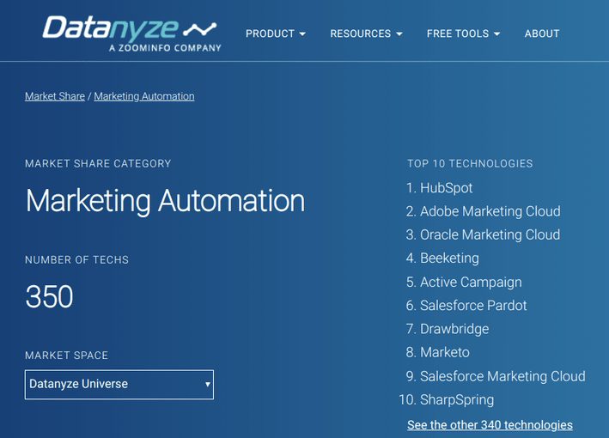Viewport: 609px width, 438px height.
Task: Open the PRODUCT menu
Action: pos(276,33)
